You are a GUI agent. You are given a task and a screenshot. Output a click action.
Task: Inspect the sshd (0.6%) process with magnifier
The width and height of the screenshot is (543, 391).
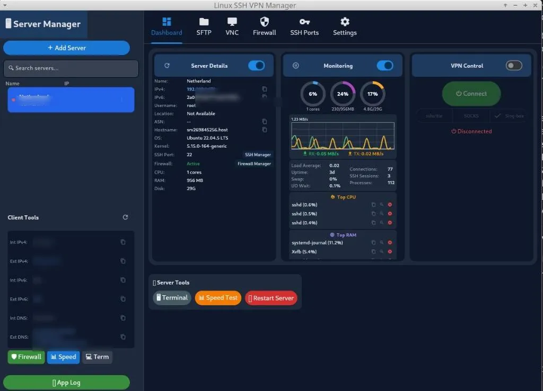(x=382, y=204)
